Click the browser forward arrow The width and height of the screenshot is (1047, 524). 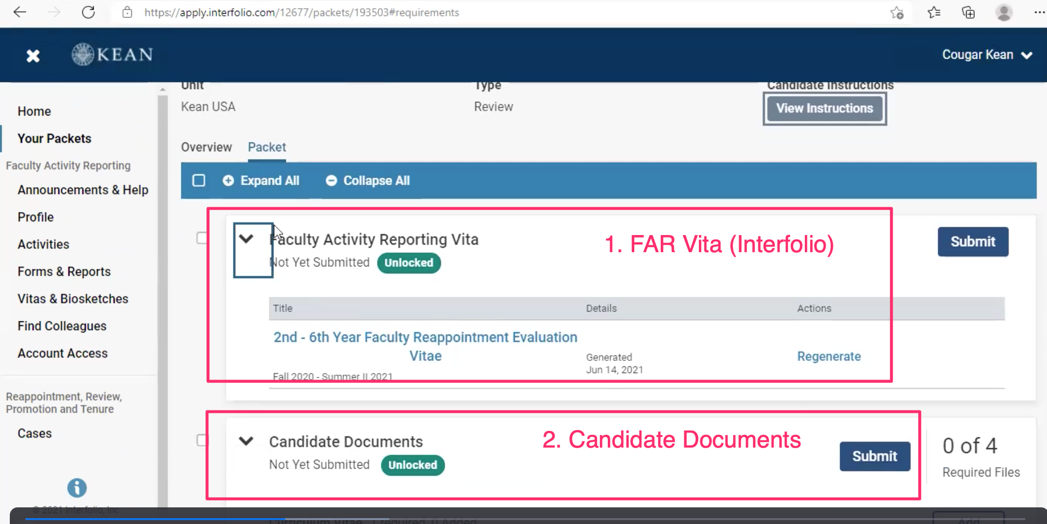click(x=54, y=12)
